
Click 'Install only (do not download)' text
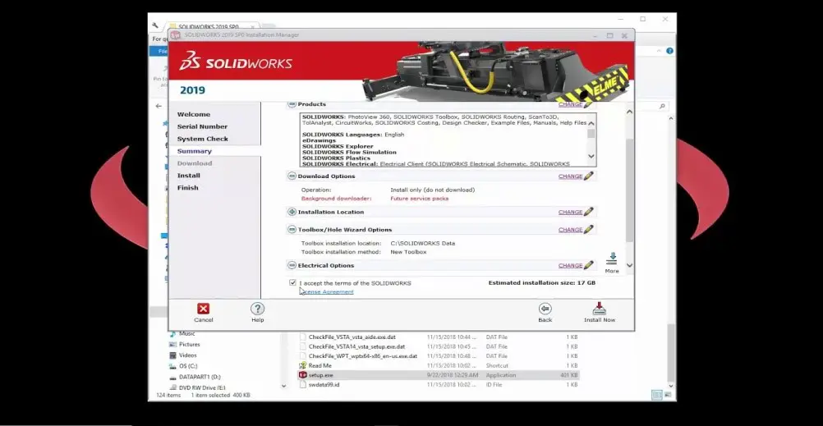(432, 190)
